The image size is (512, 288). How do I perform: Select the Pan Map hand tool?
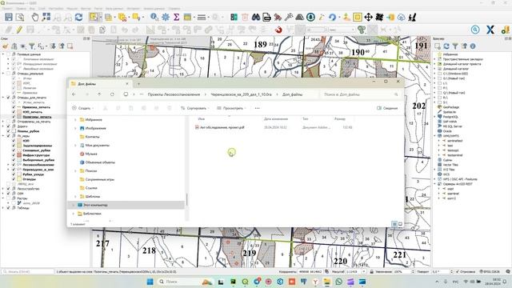[35, 17]
